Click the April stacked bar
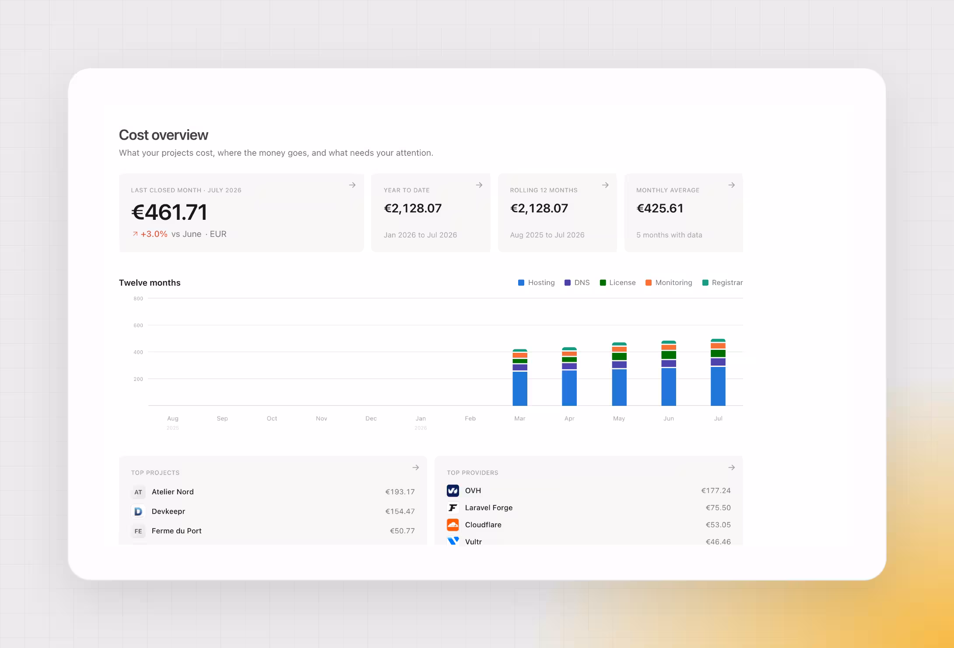954x648 pixels. click(x=569, y=377)
